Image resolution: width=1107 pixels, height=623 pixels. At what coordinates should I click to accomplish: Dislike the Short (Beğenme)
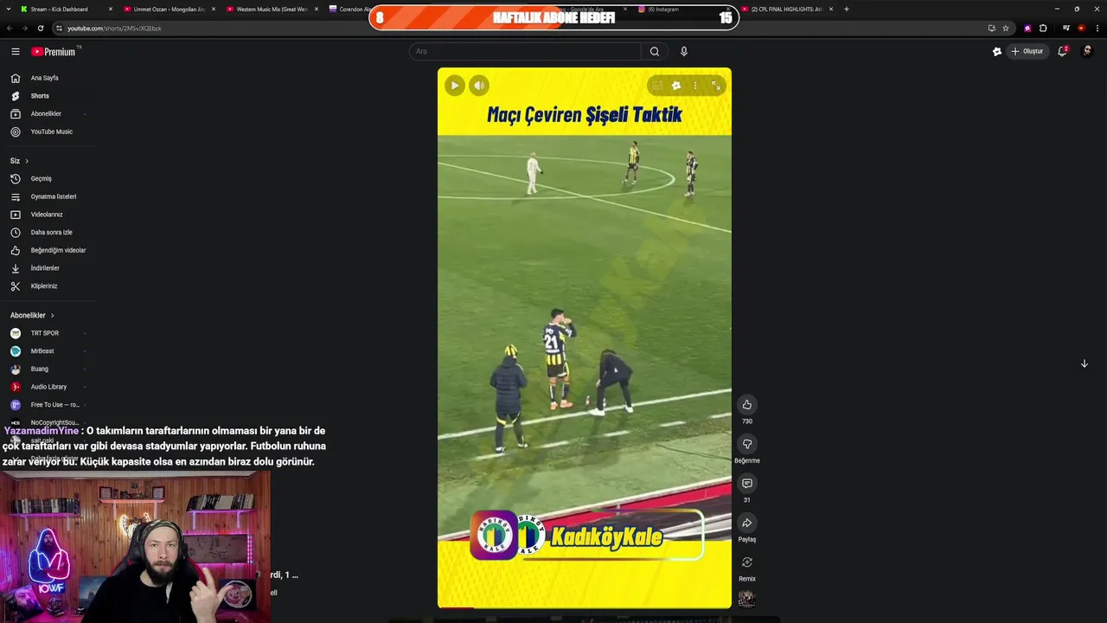coord(747,444)
